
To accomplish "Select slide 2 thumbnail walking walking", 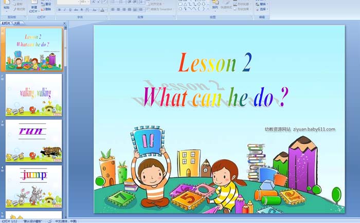I will point(34,95).
